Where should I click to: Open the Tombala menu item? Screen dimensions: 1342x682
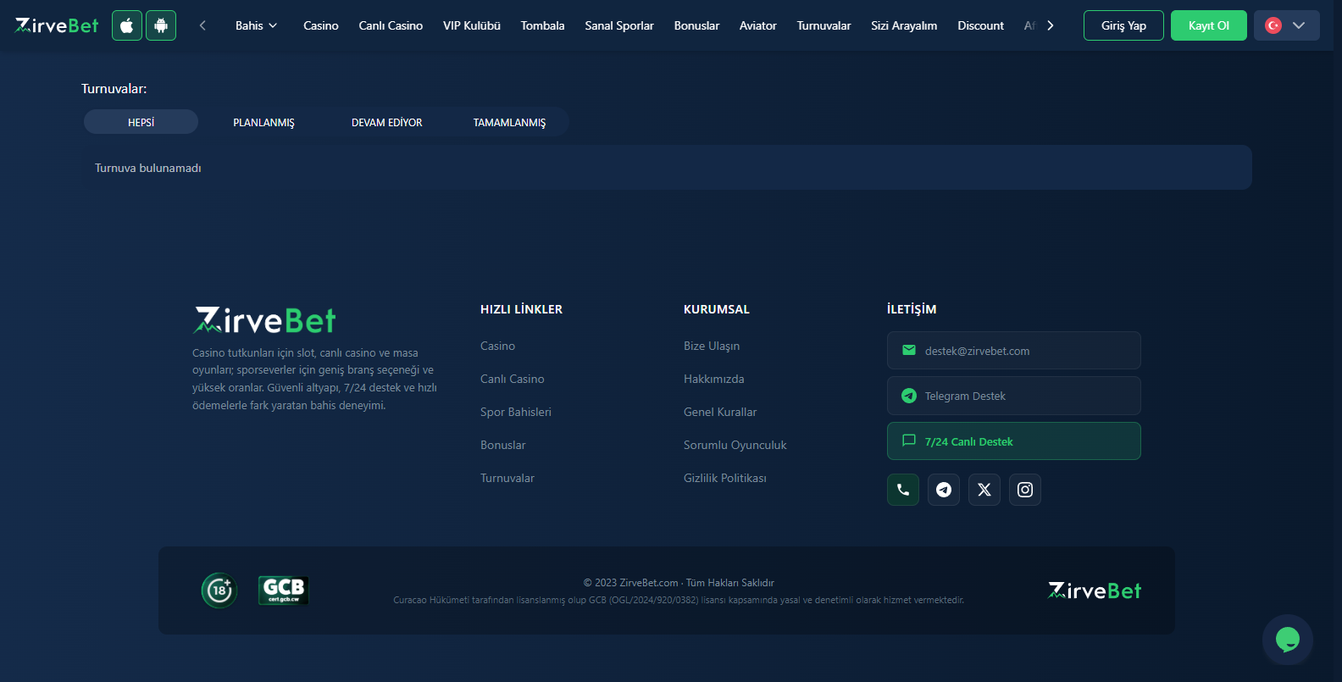point(543,25)
